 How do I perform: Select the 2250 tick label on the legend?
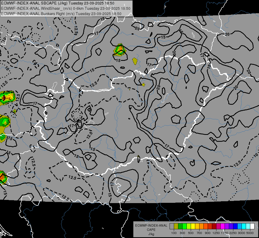click(x=233, y=233)
